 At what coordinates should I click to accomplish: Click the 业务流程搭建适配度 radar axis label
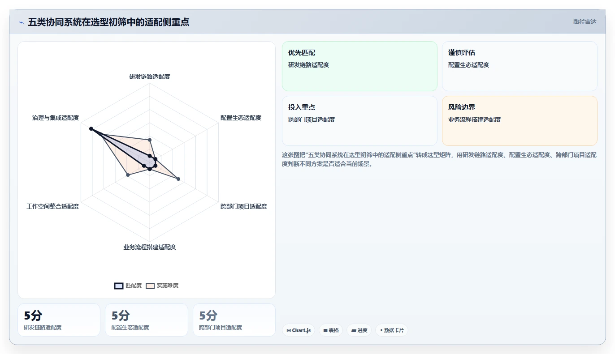(x=150, y=247)
